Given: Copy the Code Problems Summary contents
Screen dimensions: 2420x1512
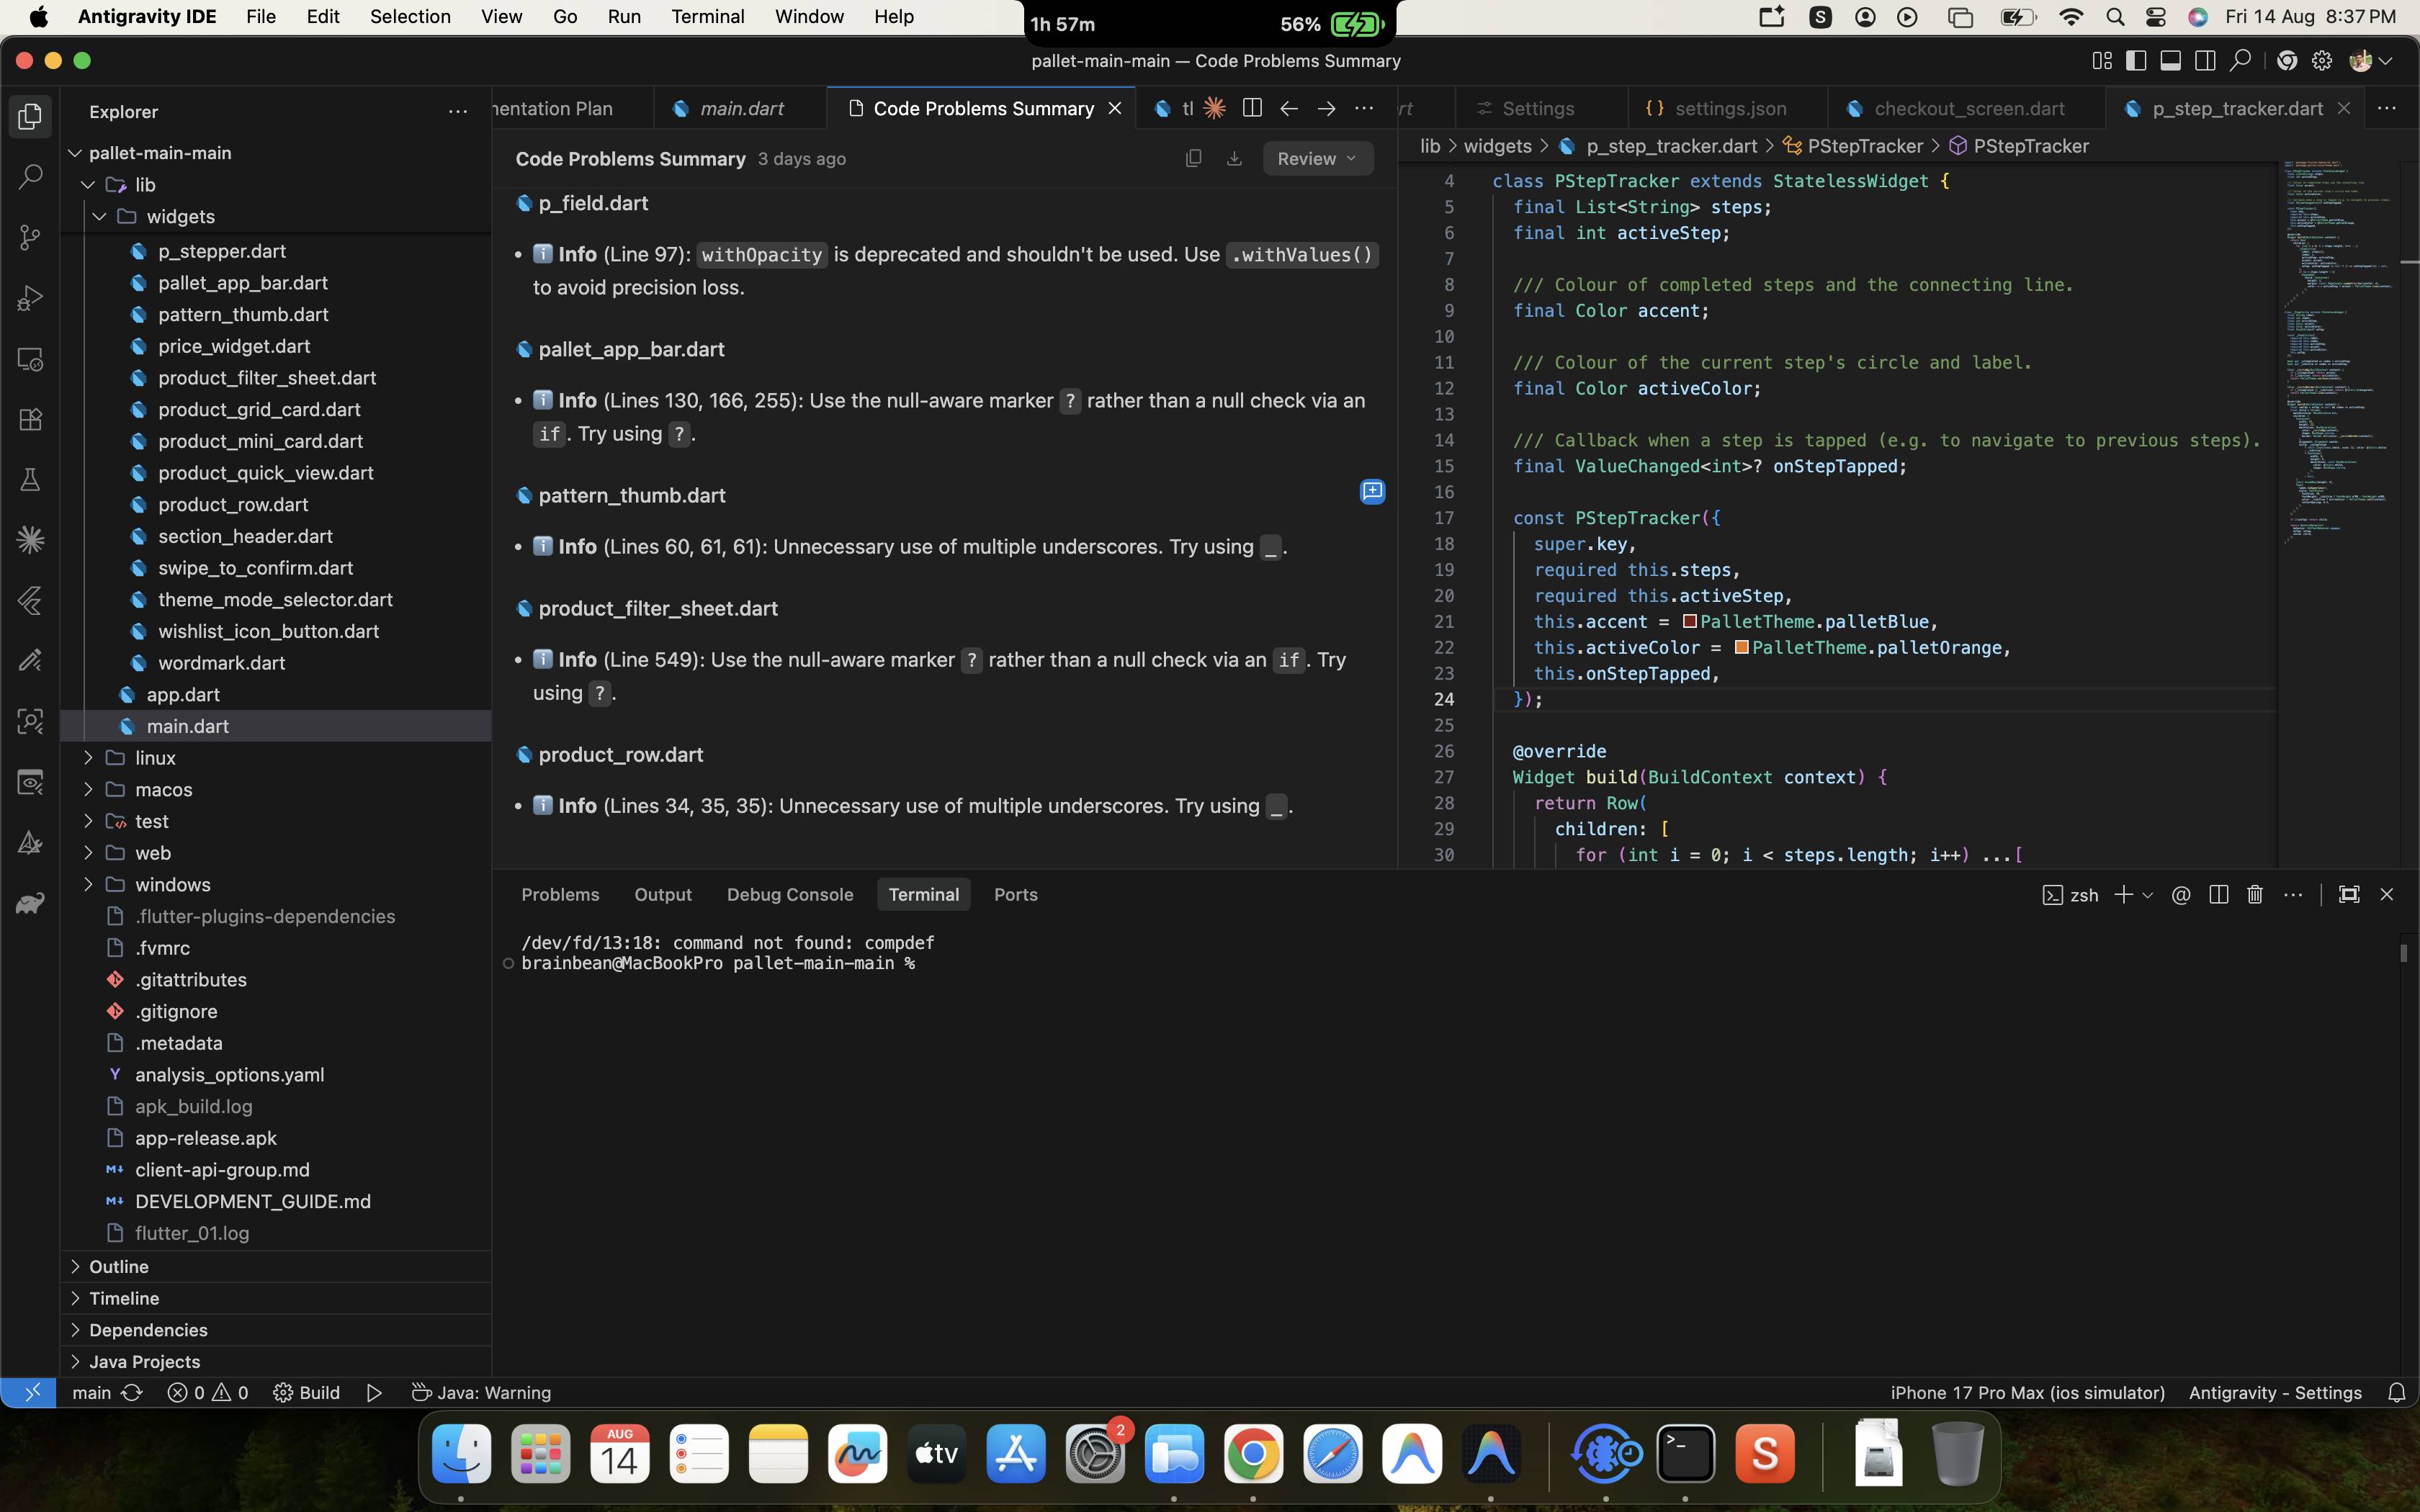Looking at the screenshot, I should click(1193, 158).
